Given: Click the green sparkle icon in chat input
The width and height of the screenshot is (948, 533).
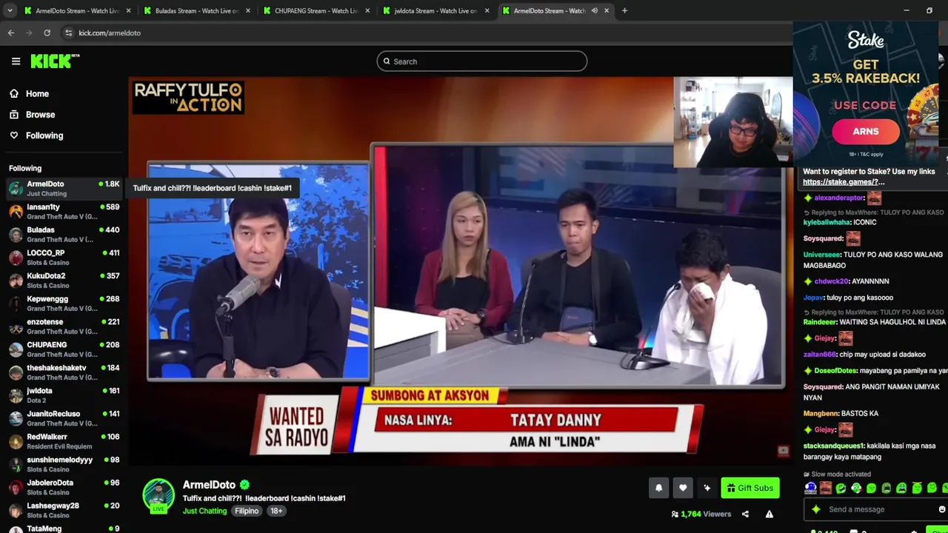Looking at the screenshot, I should 816,509.
